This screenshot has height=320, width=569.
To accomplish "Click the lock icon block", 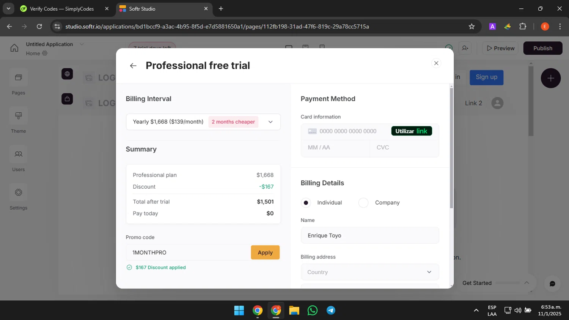I will click(x=67, y=99).
